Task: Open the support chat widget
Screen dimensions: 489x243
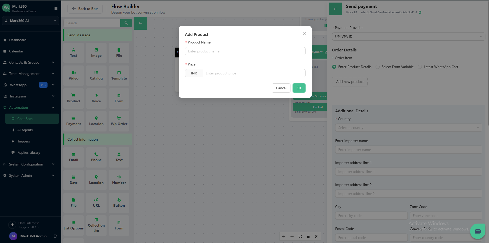Action: (x=478, y=231)
